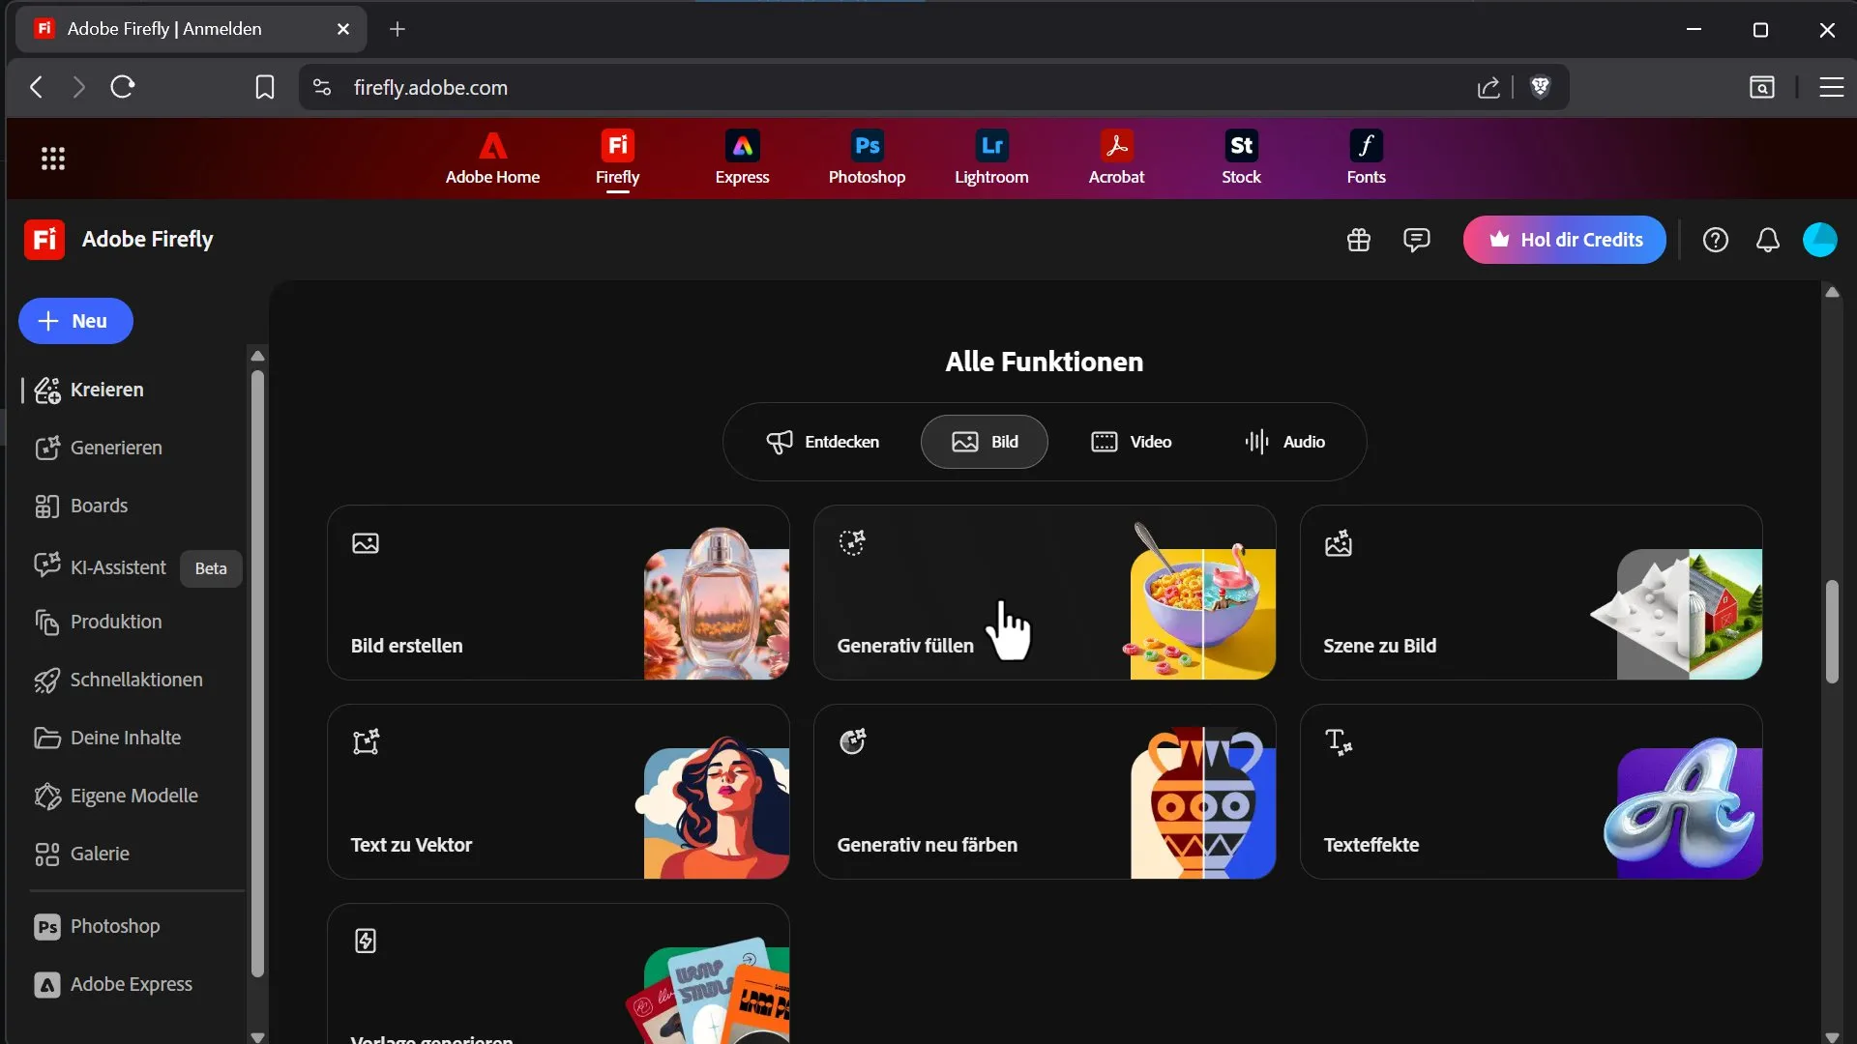Open the Adobe apps grid launcher
The image size is (1857, 1044).
53,159
